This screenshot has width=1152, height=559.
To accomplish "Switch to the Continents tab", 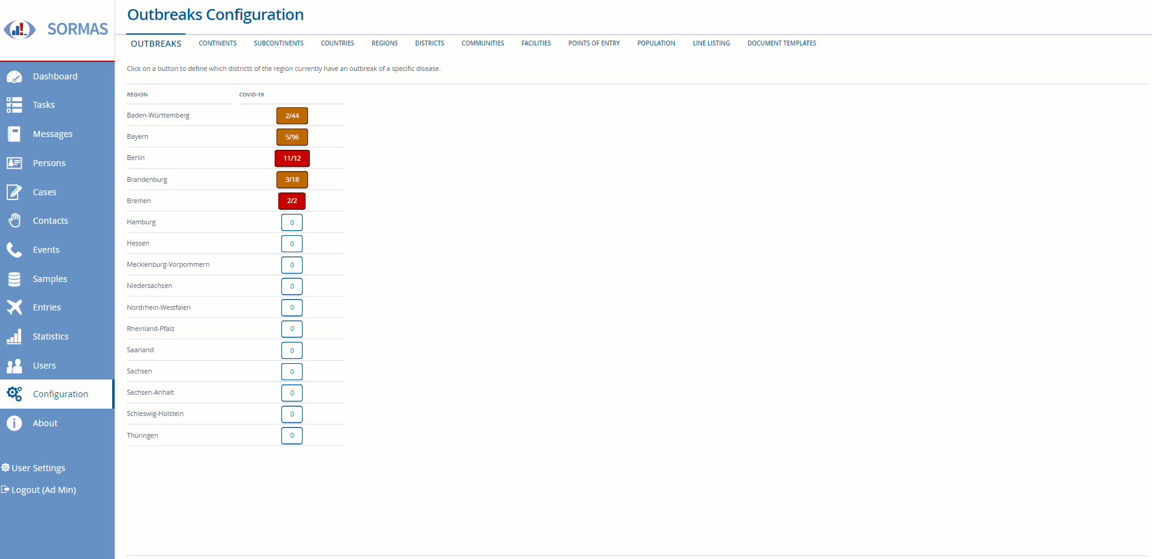I will click(218, 43).
